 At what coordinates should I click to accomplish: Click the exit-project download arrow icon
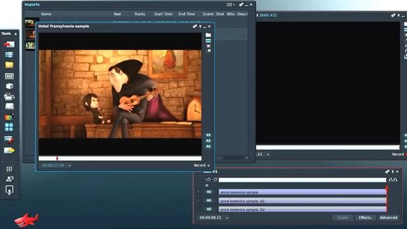[10, 190]
